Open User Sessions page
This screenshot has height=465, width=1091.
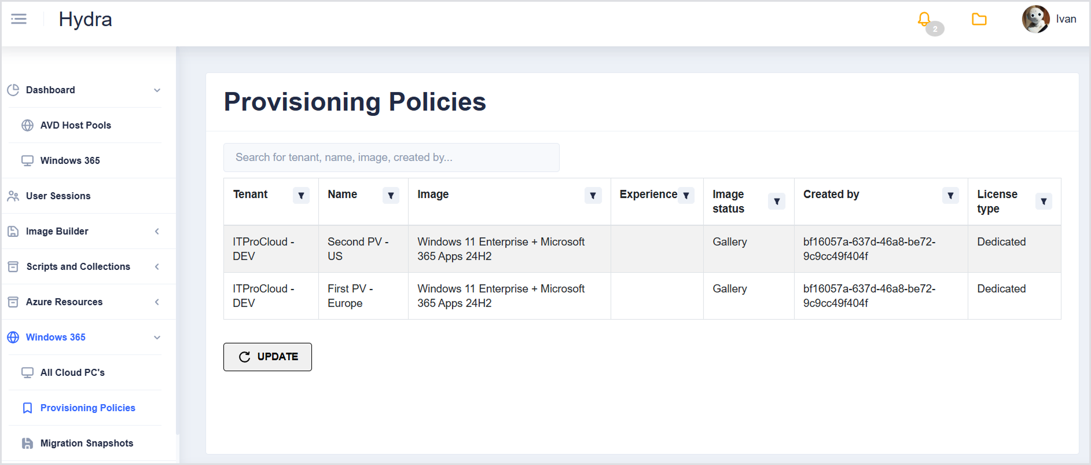coord(58,196)
